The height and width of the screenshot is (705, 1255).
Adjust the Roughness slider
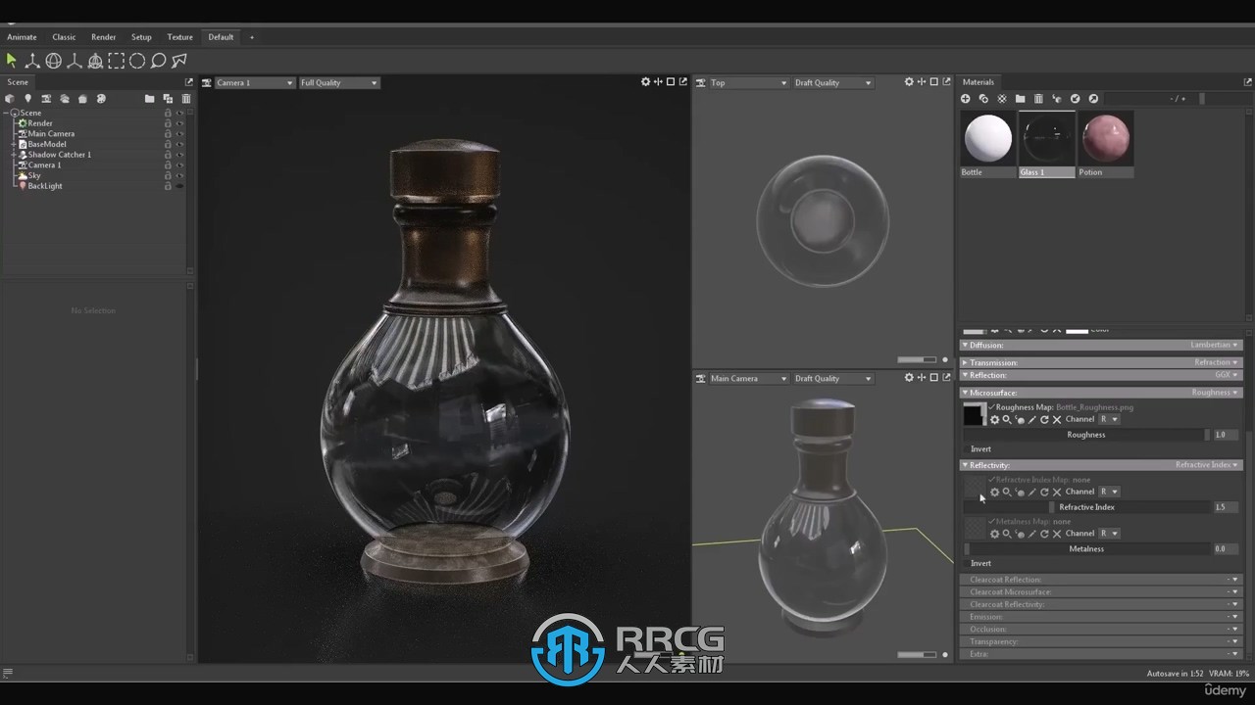pyautogui.click(x=1086, y=435)
